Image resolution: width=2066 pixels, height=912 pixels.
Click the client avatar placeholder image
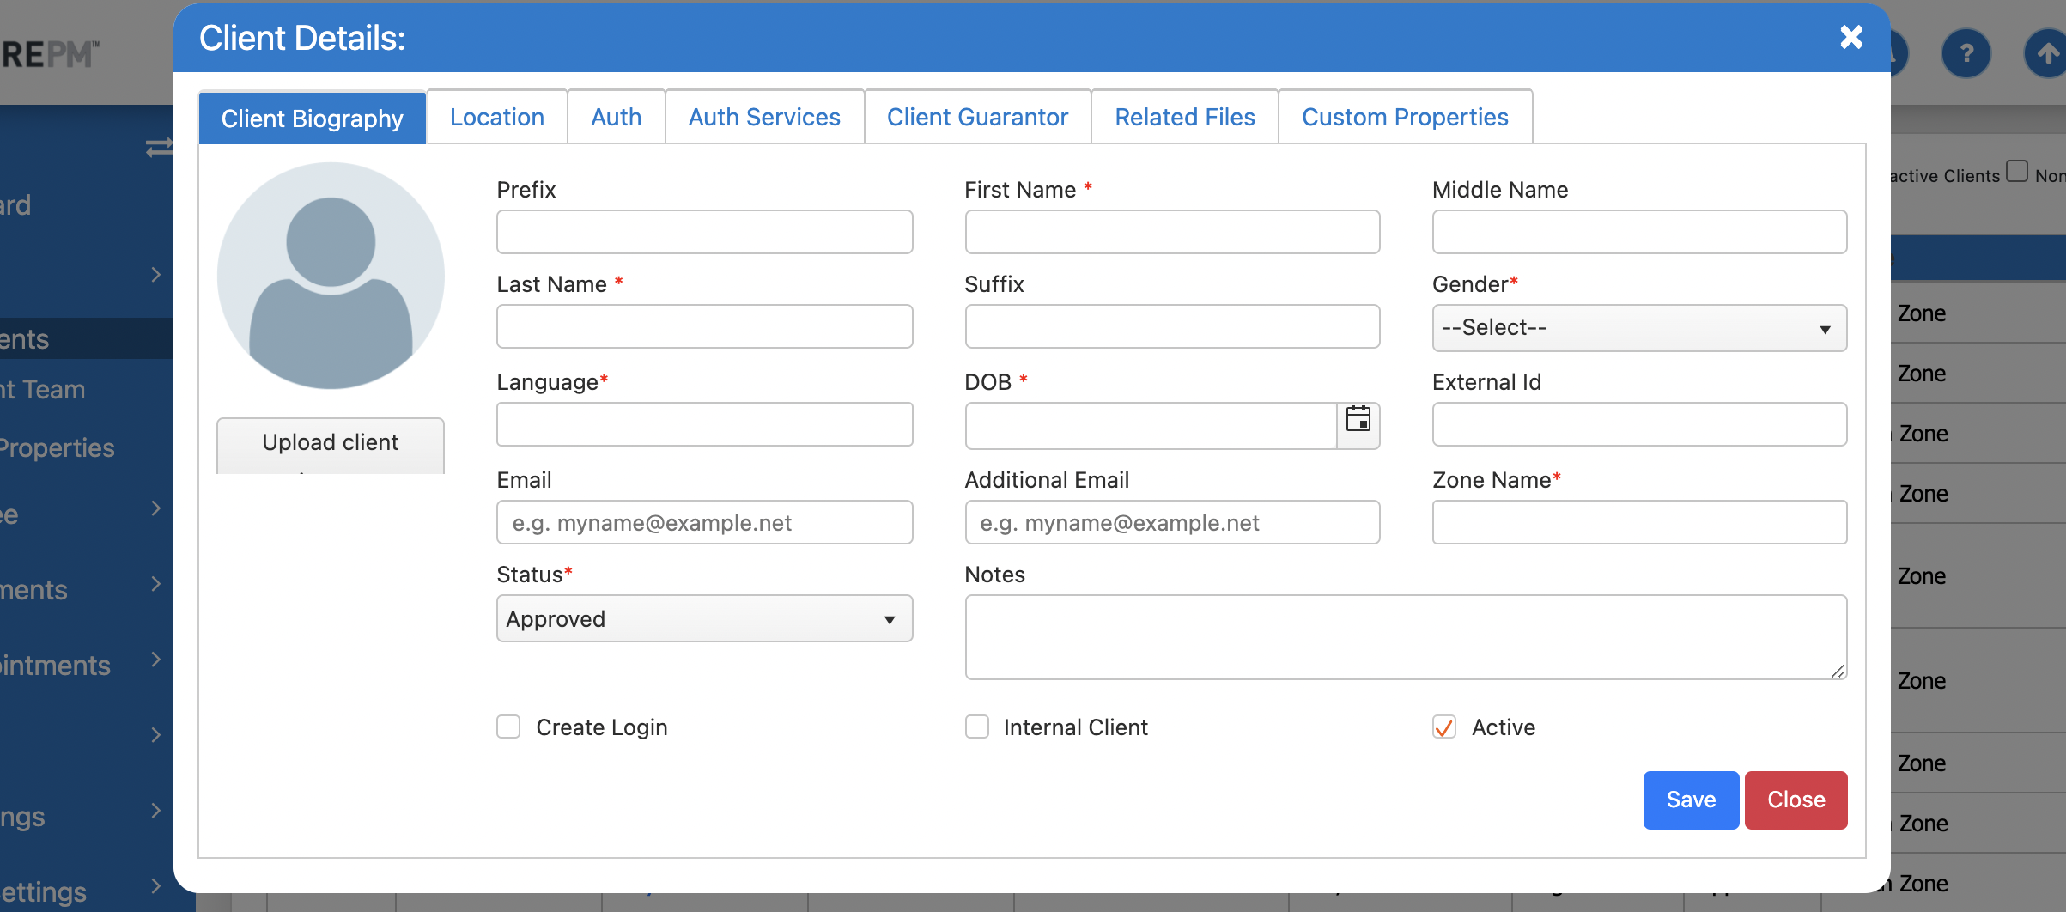[331, 276]
